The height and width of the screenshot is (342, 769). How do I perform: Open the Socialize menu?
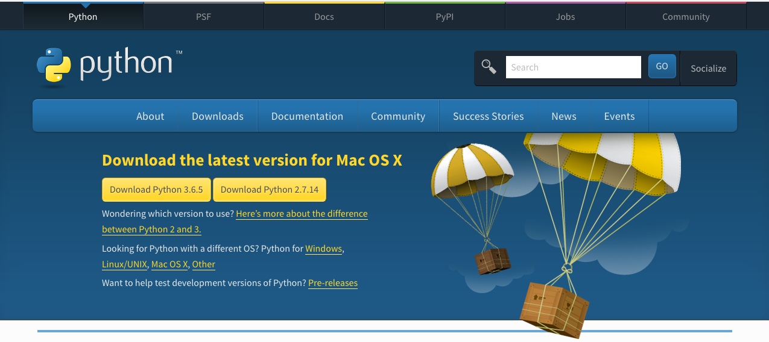click(708, 68)
